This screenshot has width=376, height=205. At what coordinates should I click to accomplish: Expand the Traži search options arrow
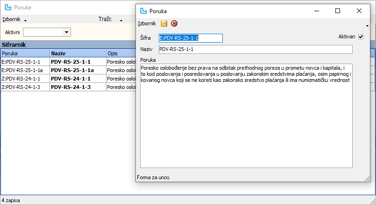121,21
